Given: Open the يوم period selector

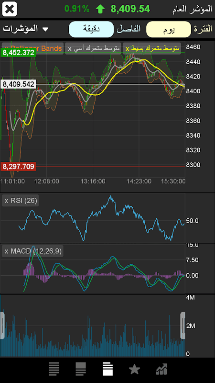Looking at the screenshot, I should 169,29.
